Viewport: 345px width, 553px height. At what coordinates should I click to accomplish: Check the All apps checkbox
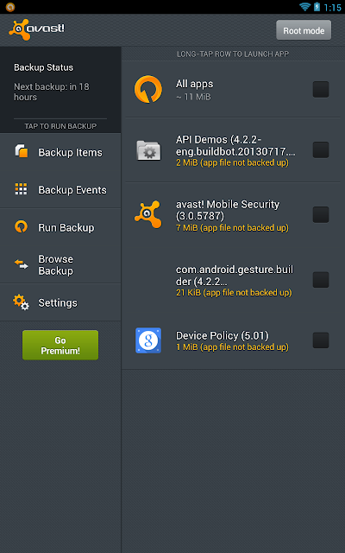coord(321,89)
